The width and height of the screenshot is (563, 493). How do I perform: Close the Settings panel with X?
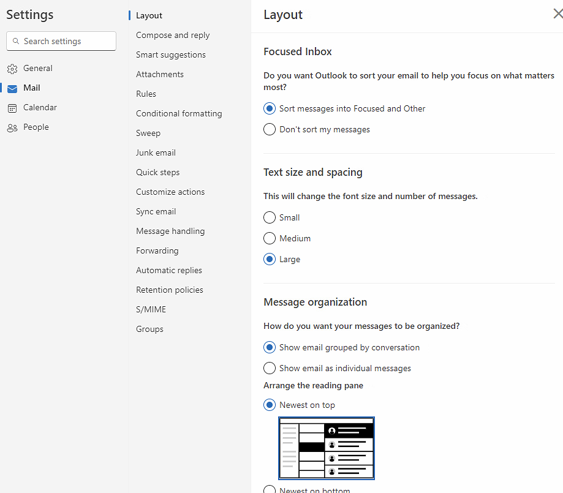pyautogui.click(x=557, y=14)
